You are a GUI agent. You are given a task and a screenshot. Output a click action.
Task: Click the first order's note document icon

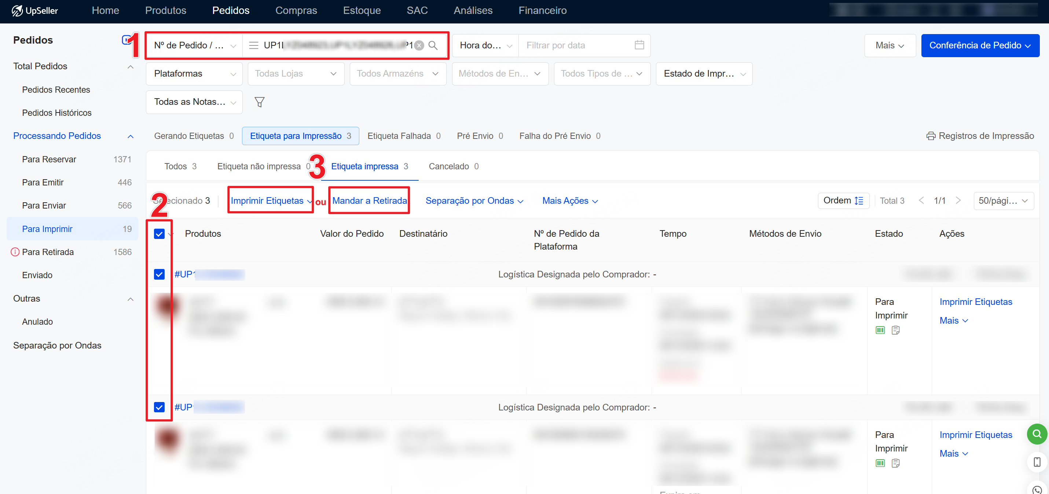pyautogui.click(x=895, y=330)
